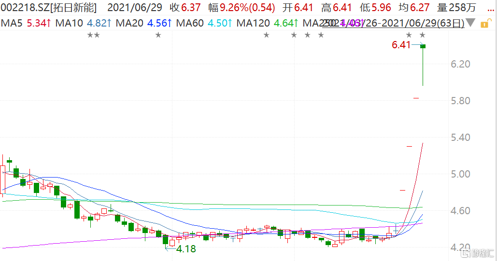Click the 5.80 price axis label
The image size is (497, 261).
coord(460,101)
